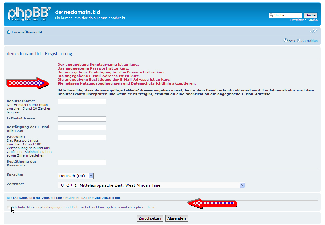Image resolution: width=325 pixels, height=225 pixels.
Task: Click the Anmelden power icon
Action: (x=299, y=41)
